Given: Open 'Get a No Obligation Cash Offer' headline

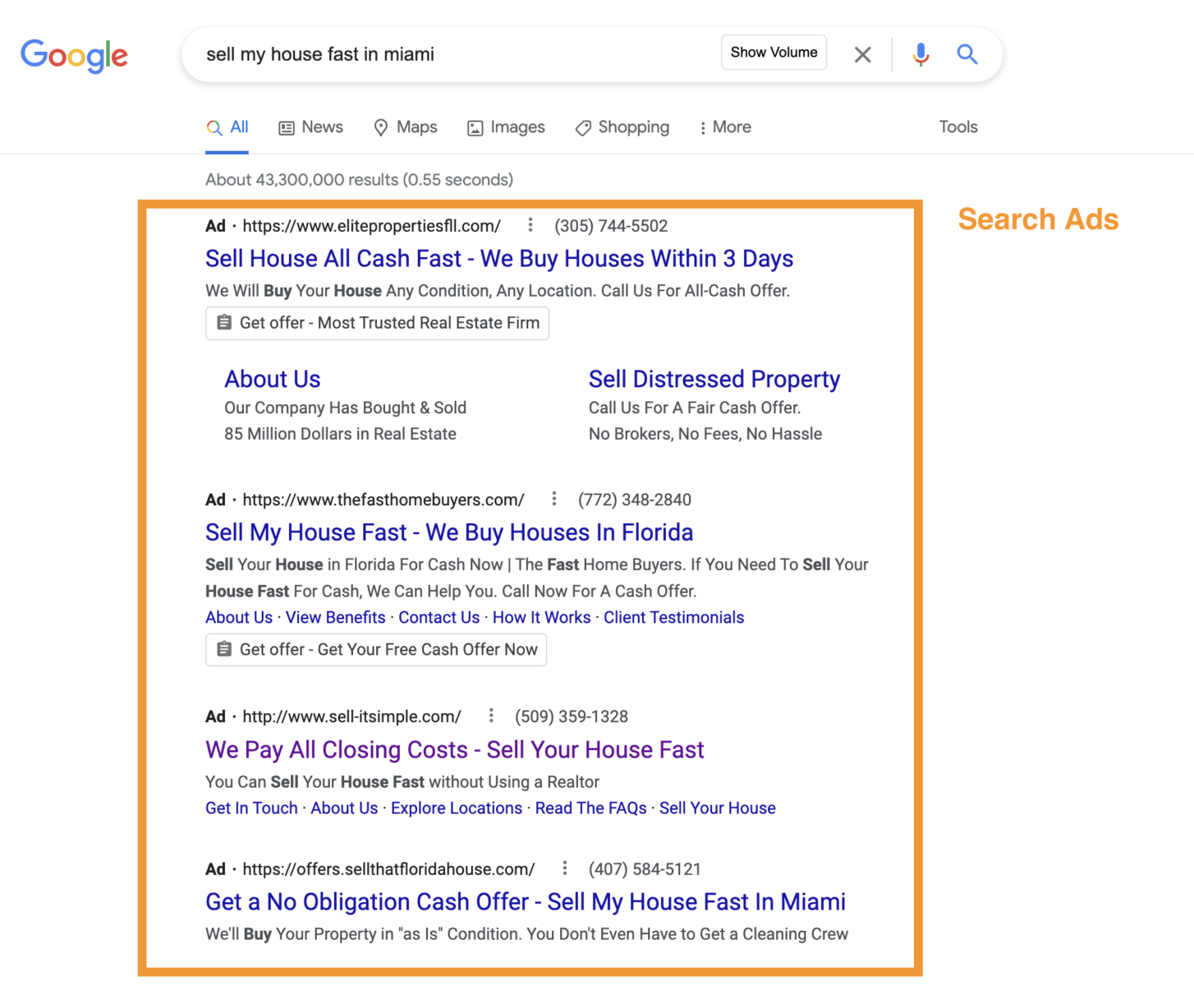Looking at the screenshot, I should click(526, 902).
